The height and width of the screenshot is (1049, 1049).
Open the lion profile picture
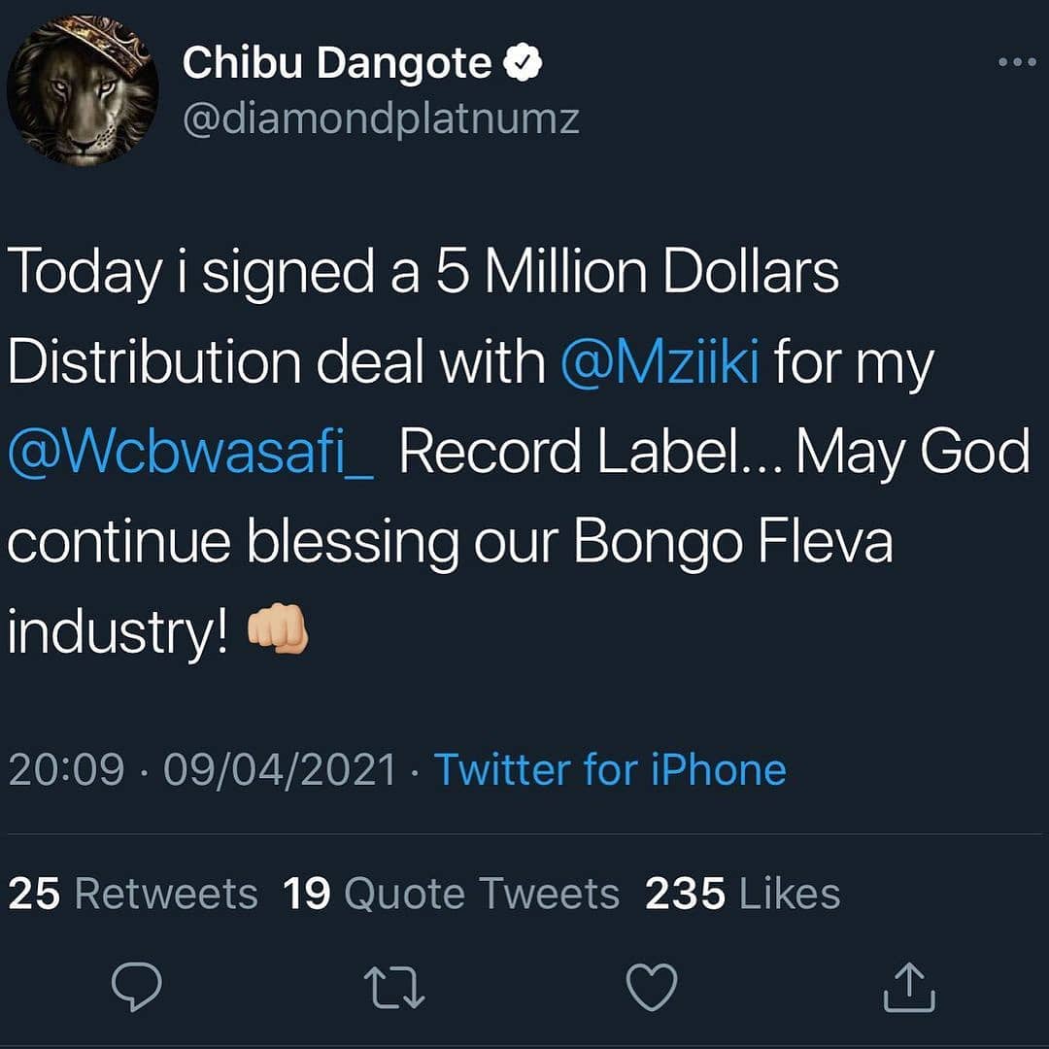tap(82, 91)
